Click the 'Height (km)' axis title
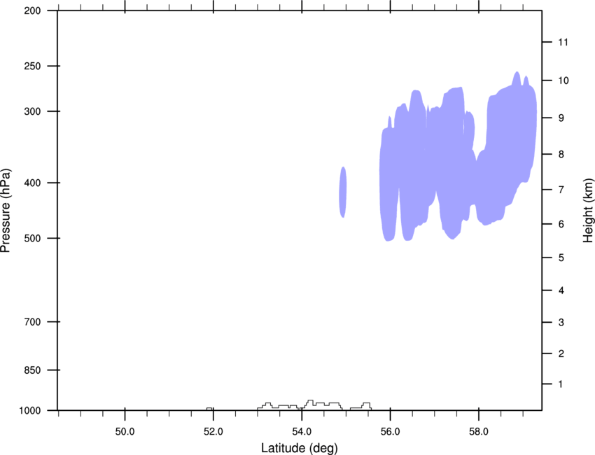This screenshot has width=595, height=455. click(x=588, y=210)
